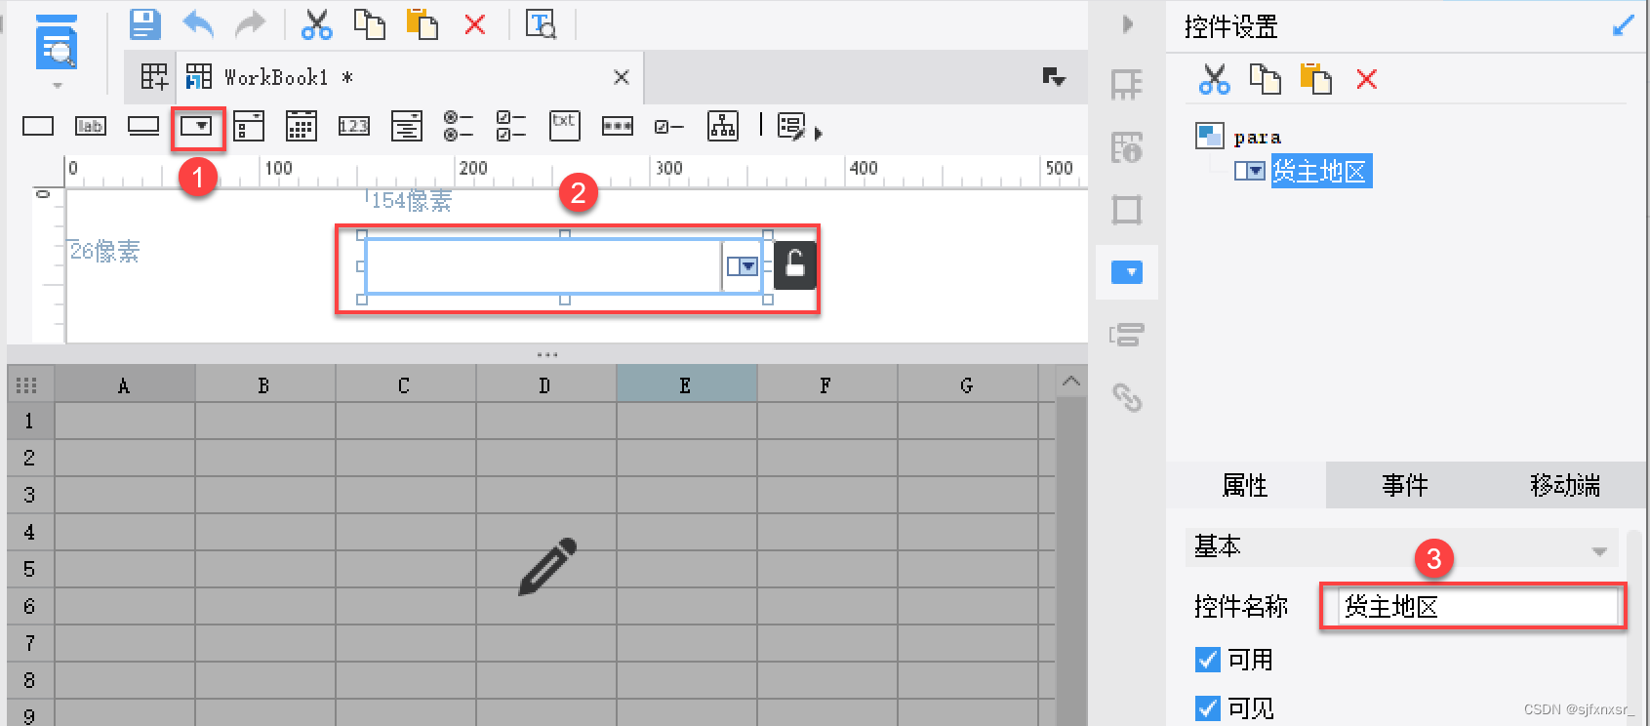Close the WorkBook1 tab

coord(621,77)
